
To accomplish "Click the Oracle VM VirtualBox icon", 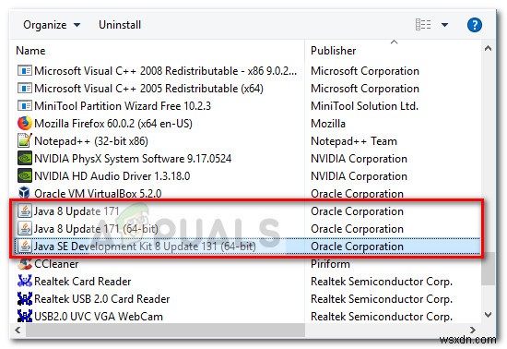I will 25,193.
